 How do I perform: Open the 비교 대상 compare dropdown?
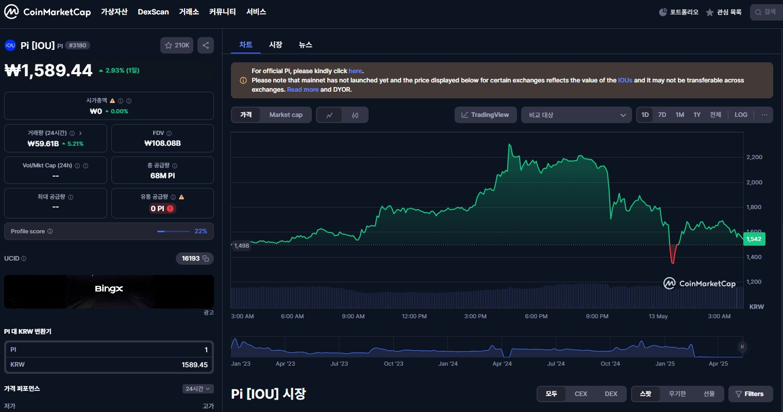pyautogui.click(x=576, y=115)
